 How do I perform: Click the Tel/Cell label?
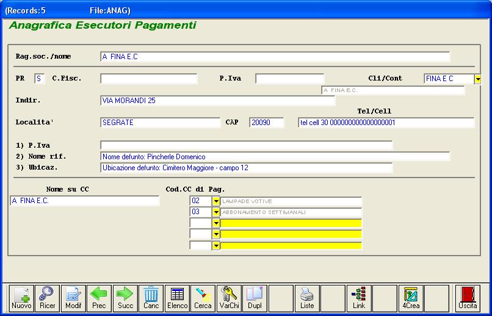[374, 111]
